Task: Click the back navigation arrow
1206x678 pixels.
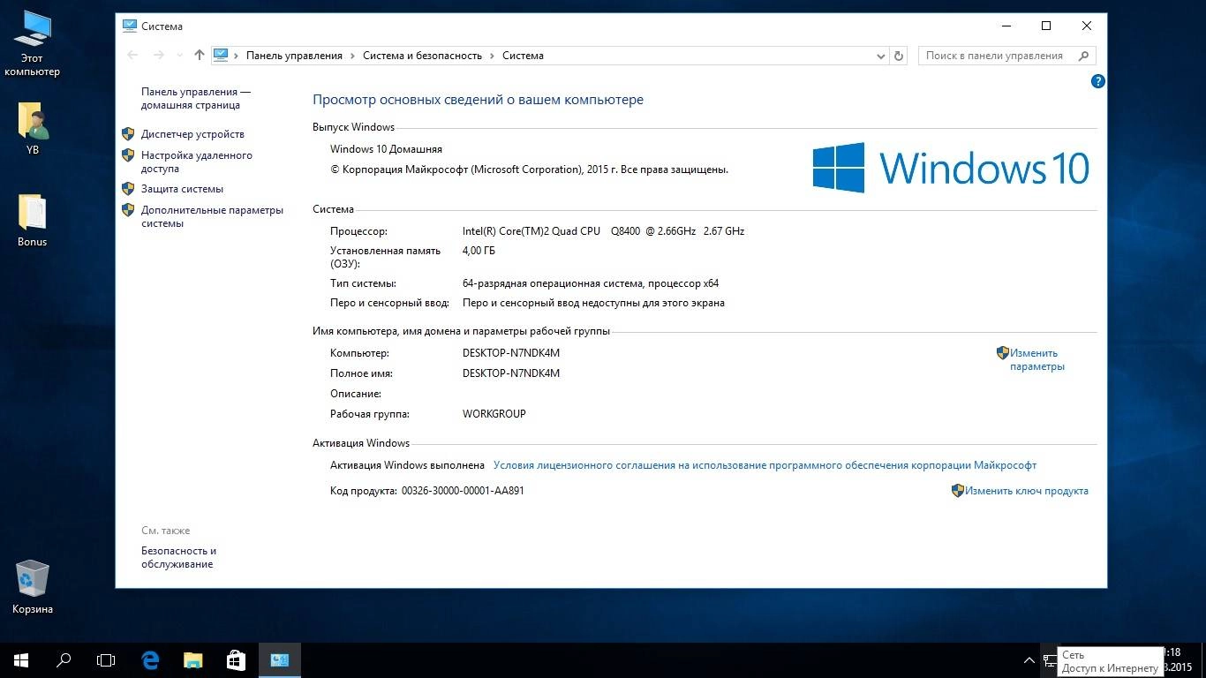Action: point(132,55)
